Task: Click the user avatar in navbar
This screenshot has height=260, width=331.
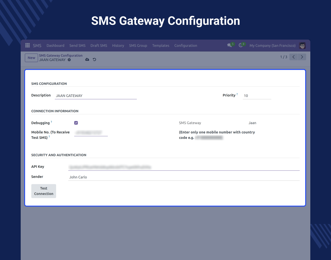Action: [x=302, y=45]
